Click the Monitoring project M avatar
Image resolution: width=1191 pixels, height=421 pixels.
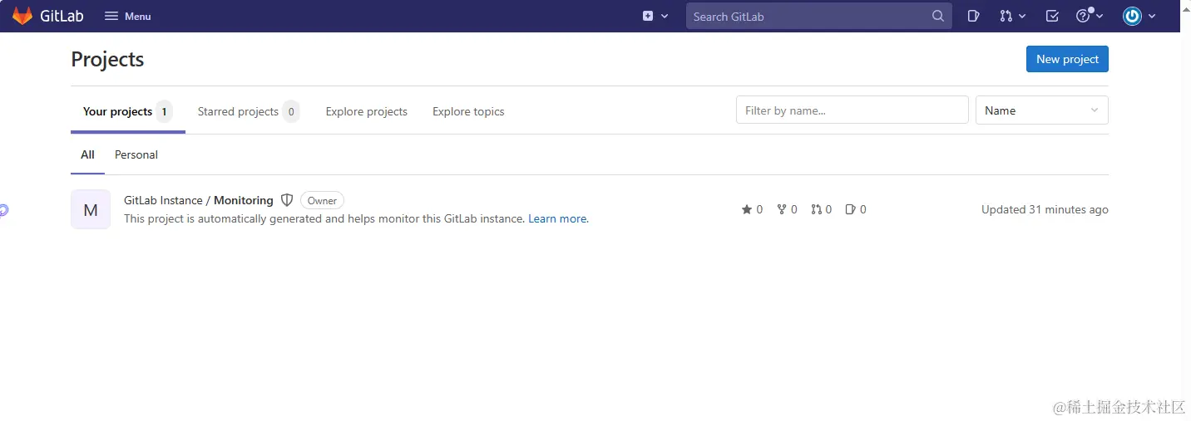pyautogui.click(x=91, y=209)
